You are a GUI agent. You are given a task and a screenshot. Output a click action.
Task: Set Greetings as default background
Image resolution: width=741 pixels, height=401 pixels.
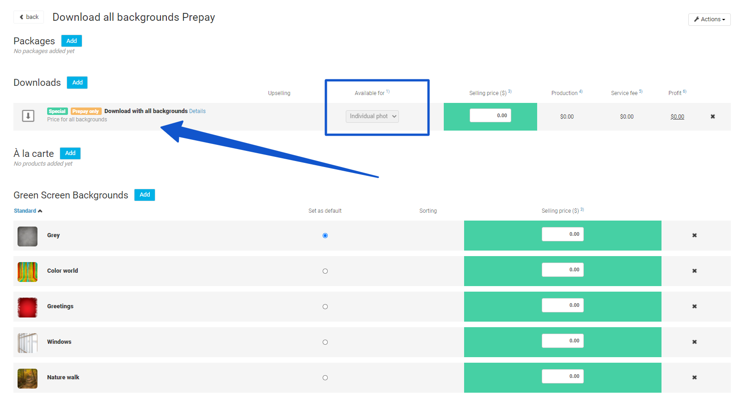click(325, 306)
